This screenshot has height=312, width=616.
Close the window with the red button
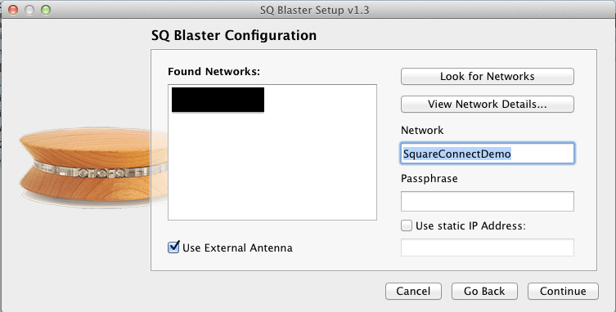coord(13,10)
